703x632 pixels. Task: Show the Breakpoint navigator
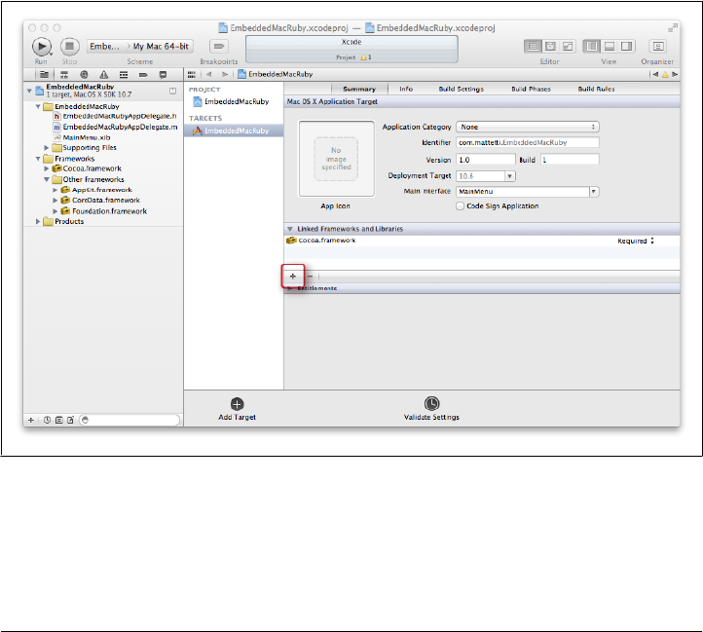(x=143, y=74)
